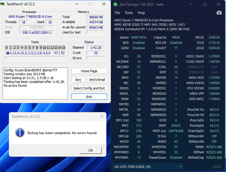
Task: Click the log line 'No errors found.'
Action: click(x=16, y=85)
